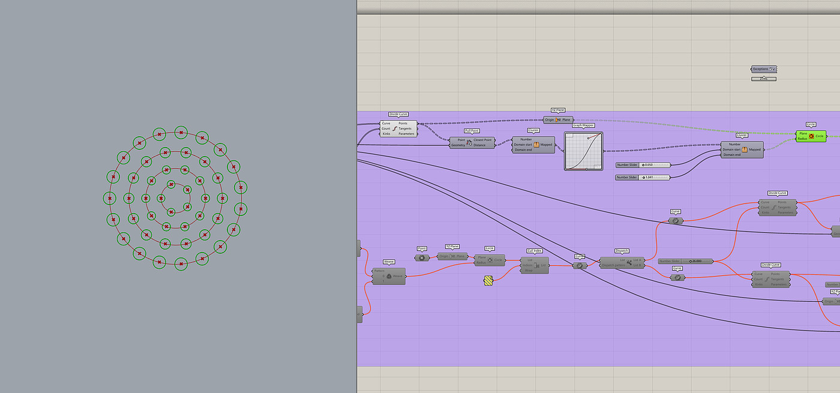Click the Tangents output of the top-left Divide Curve
The image size is (840, 393).
pyautogui.click(x=405, y=128)
